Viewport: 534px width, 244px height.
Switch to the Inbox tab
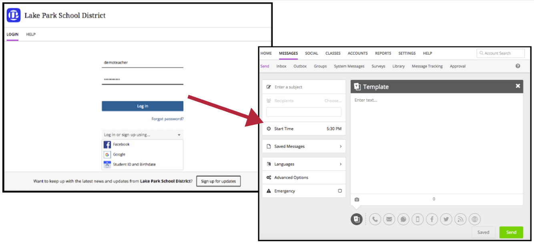tap(281, 66)
